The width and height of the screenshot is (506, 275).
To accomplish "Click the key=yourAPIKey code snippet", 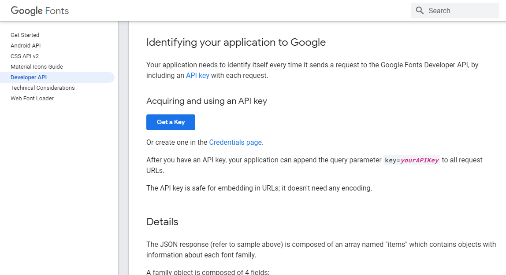I will (x=412, y=160).
